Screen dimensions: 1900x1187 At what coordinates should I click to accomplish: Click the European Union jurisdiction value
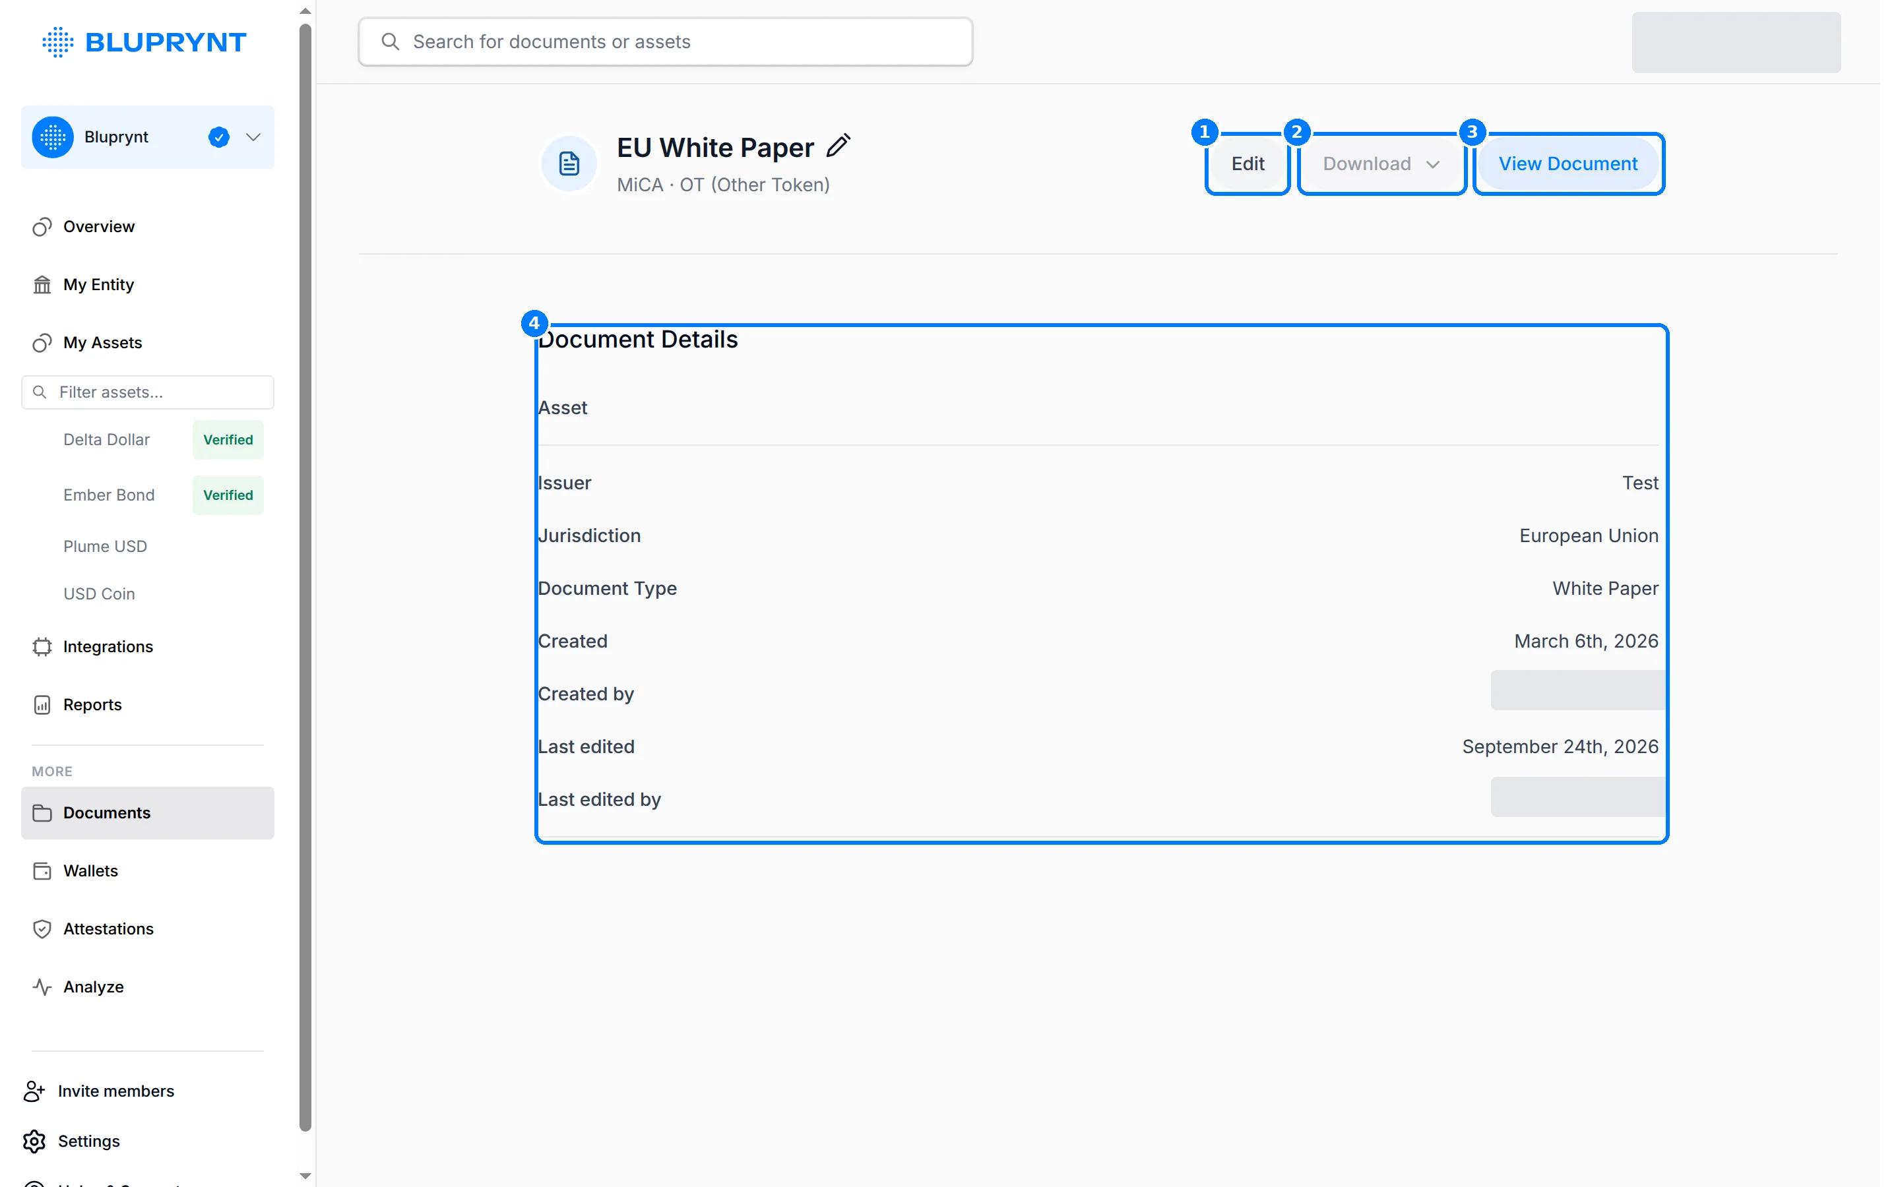pos(1589,536)
